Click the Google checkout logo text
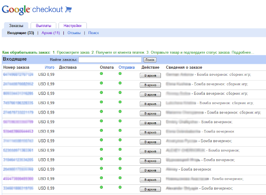Image resolution: width=266 pixels, height=195 pixels. click(x=32, y=10)
